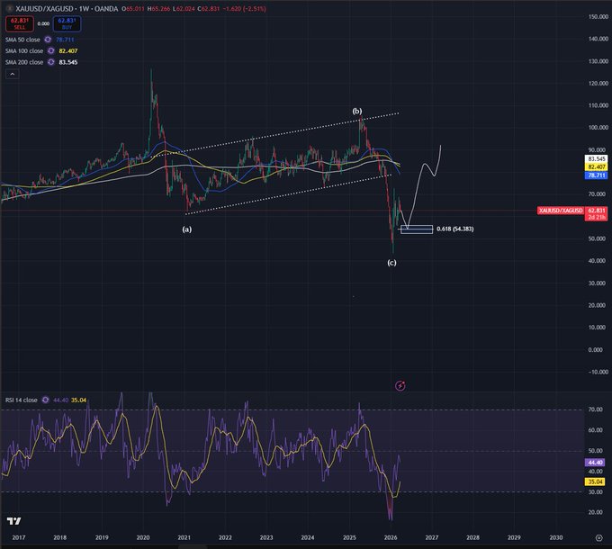This screenshot has width=612, height=549.
Task: Click the SMA 100 indicator status icon
Action: point(50,51)
